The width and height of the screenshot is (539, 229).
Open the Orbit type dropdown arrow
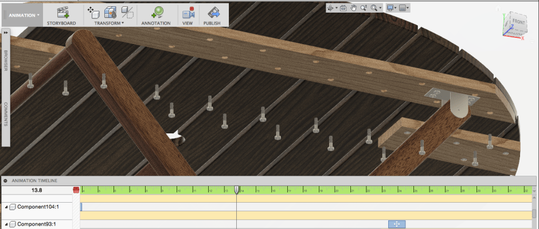[336, 8]
